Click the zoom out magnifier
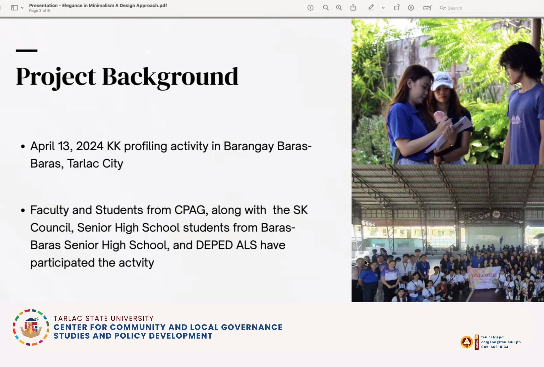 326,8
